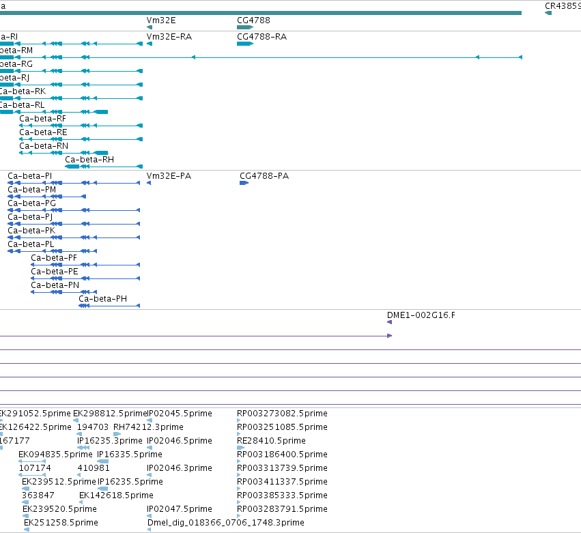Select the Ca-beta-RK transcript label
581x533 pixels.
tap(23, 91)
